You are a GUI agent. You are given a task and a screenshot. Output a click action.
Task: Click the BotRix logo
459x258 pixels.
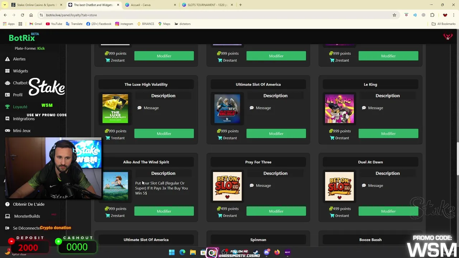coord(22,38)
